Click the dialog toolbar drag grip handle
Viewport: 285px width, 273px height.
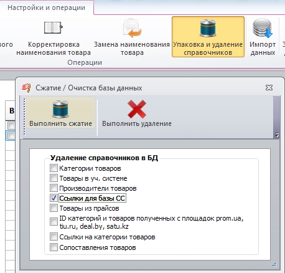click(24, 117)
